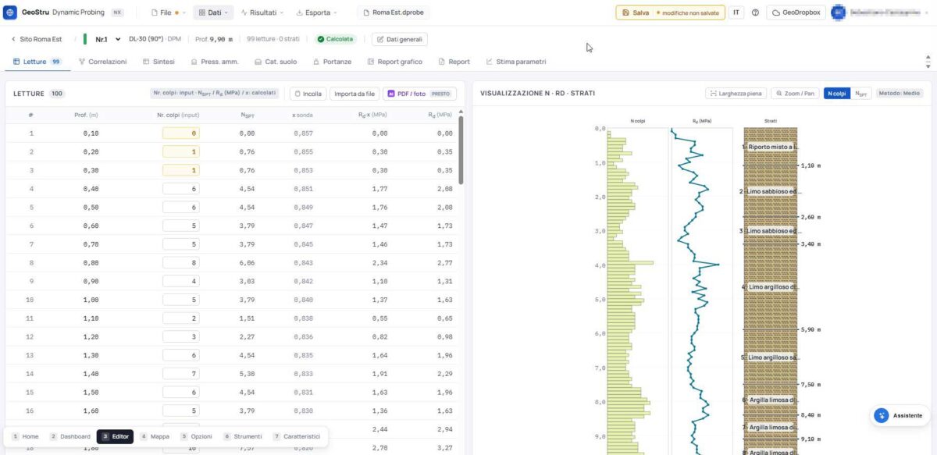This screenshot has width=937, height=455.
Task: Open Mappa in bottom navigation
Action: [x=155, y=436]
